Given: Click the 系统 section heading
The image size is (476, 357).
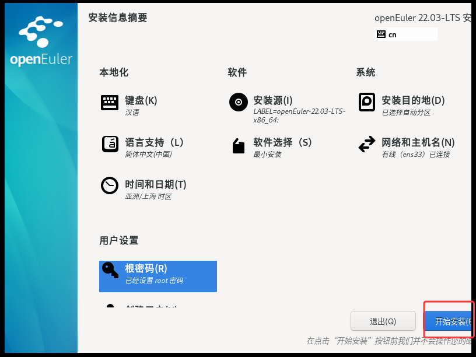Looking at the screenshot, I should [366, 72].
